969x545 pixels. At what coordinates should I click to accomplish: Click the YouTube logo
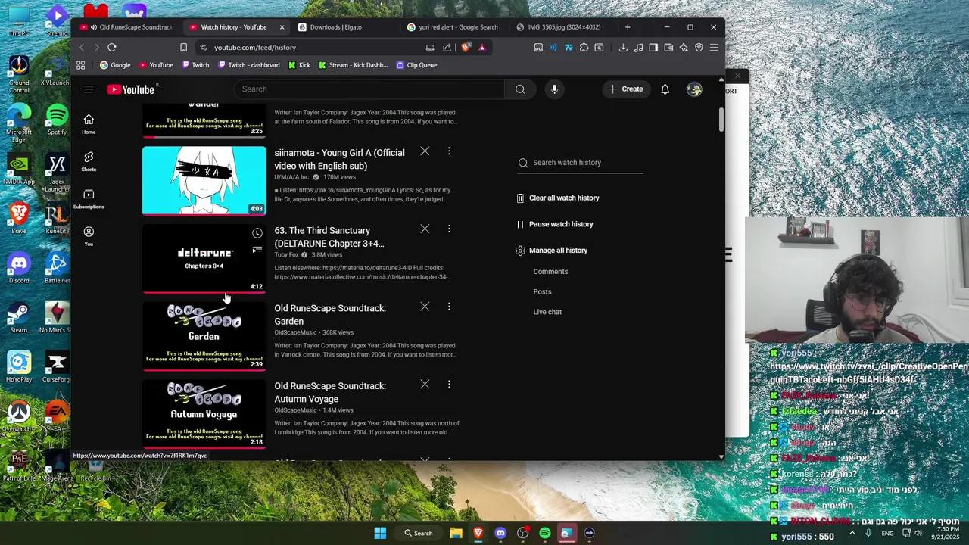(x=131, y=89)
